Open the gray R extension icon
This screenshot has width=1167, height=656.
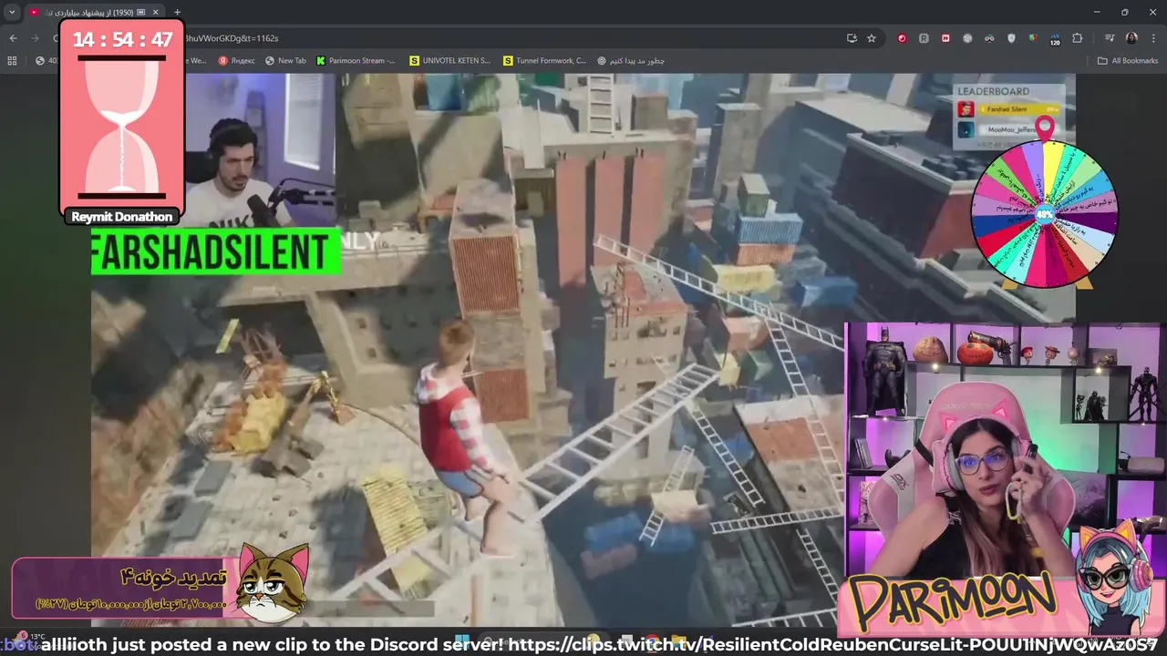coord(924,38)
